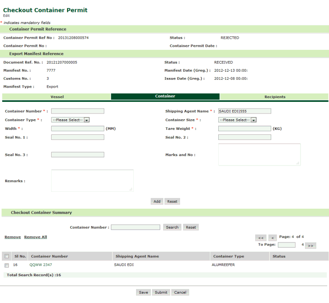Open the Container Size dropdown
The height and width of the screenshot is (303, 329).
coord(237,120)
